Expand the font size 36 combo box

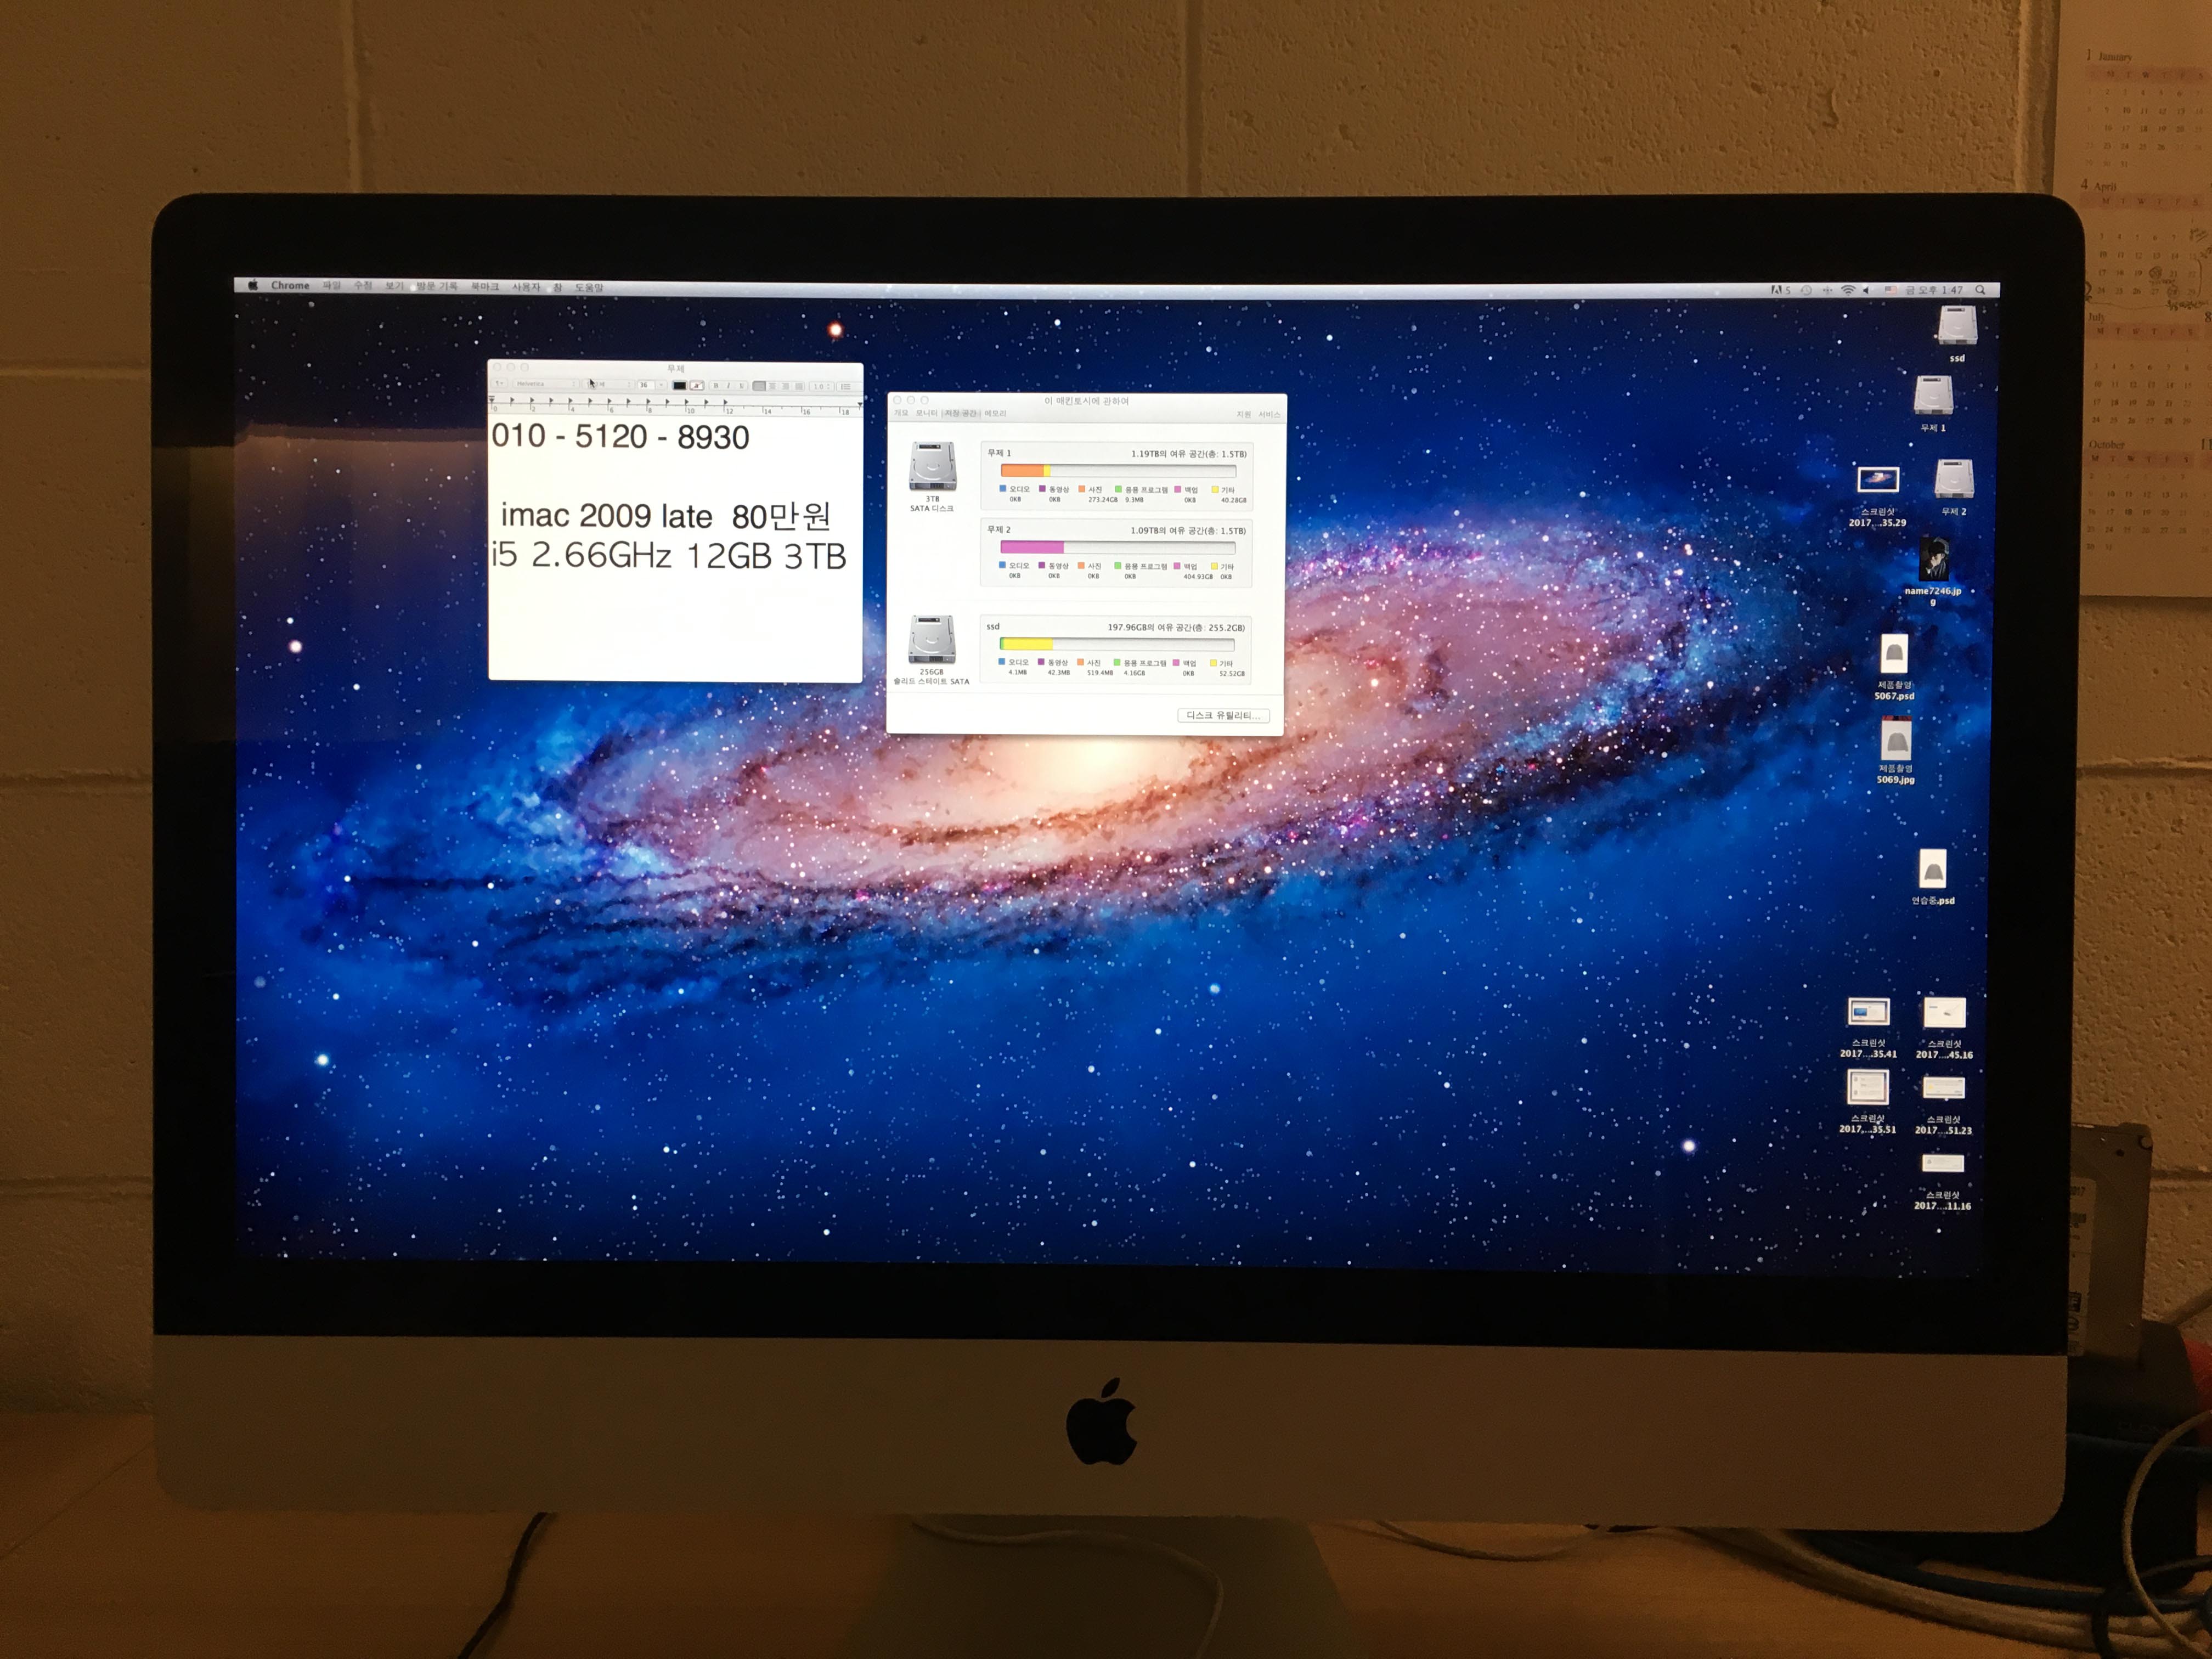click(x=661, y=385)
